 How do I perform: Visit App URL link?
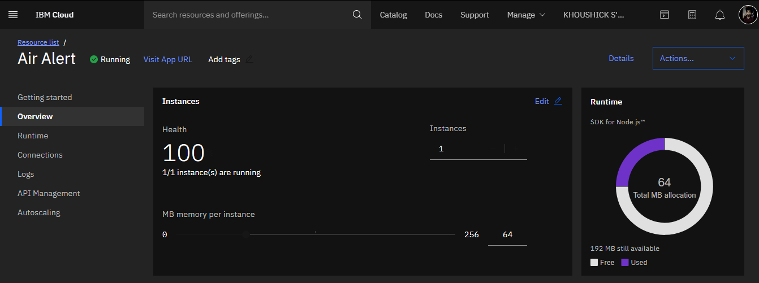168,59
